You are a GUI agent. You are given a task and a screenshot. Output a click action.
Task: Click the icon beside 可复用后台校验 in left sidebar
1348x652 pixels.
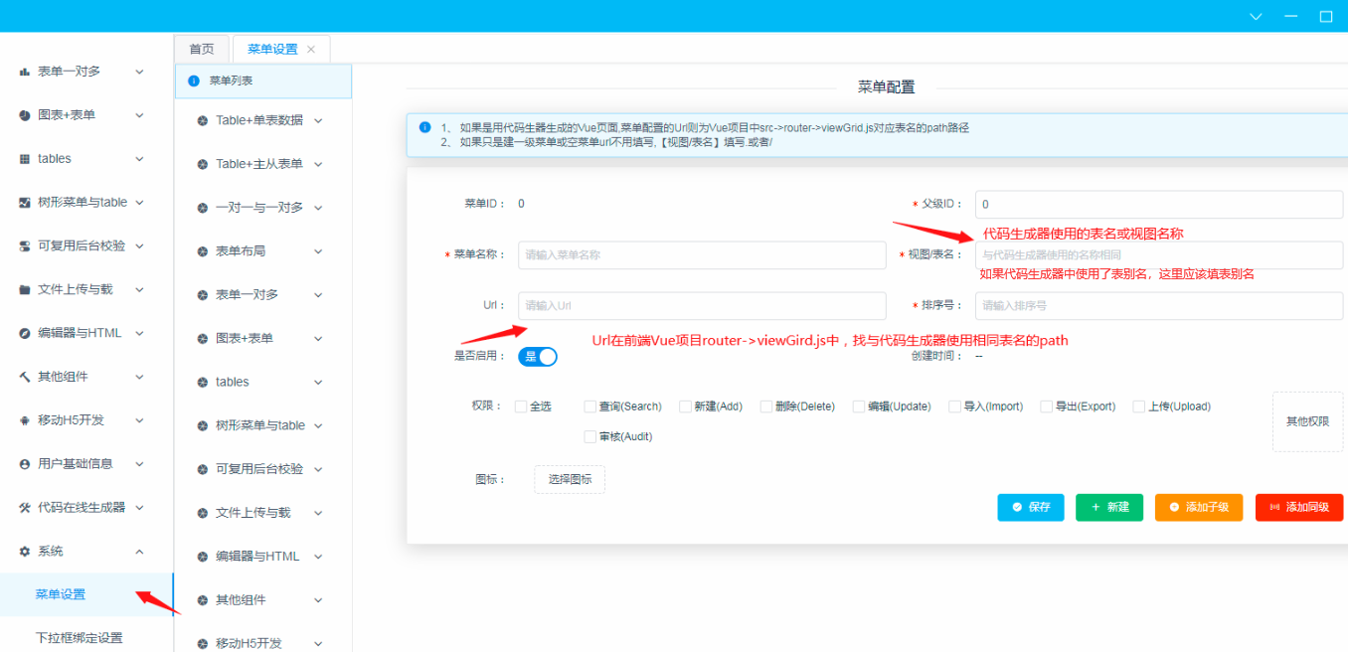(25, 245)
